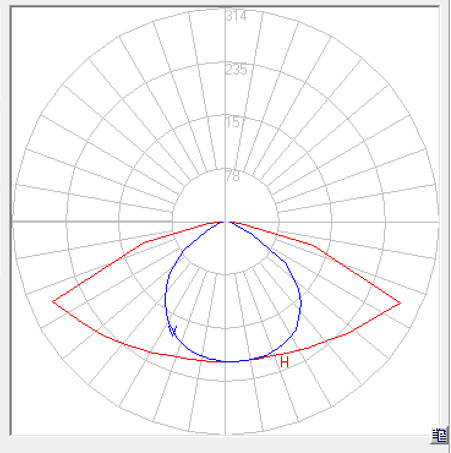Image resolution: width=451 pixels, height=453 pixels.
Task: Click the blue curve's leftmost bulge
Action: (165, 300)
